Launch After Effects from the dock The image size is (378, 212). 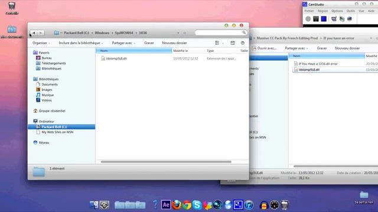pyautogui.click(x=166, y=205)
